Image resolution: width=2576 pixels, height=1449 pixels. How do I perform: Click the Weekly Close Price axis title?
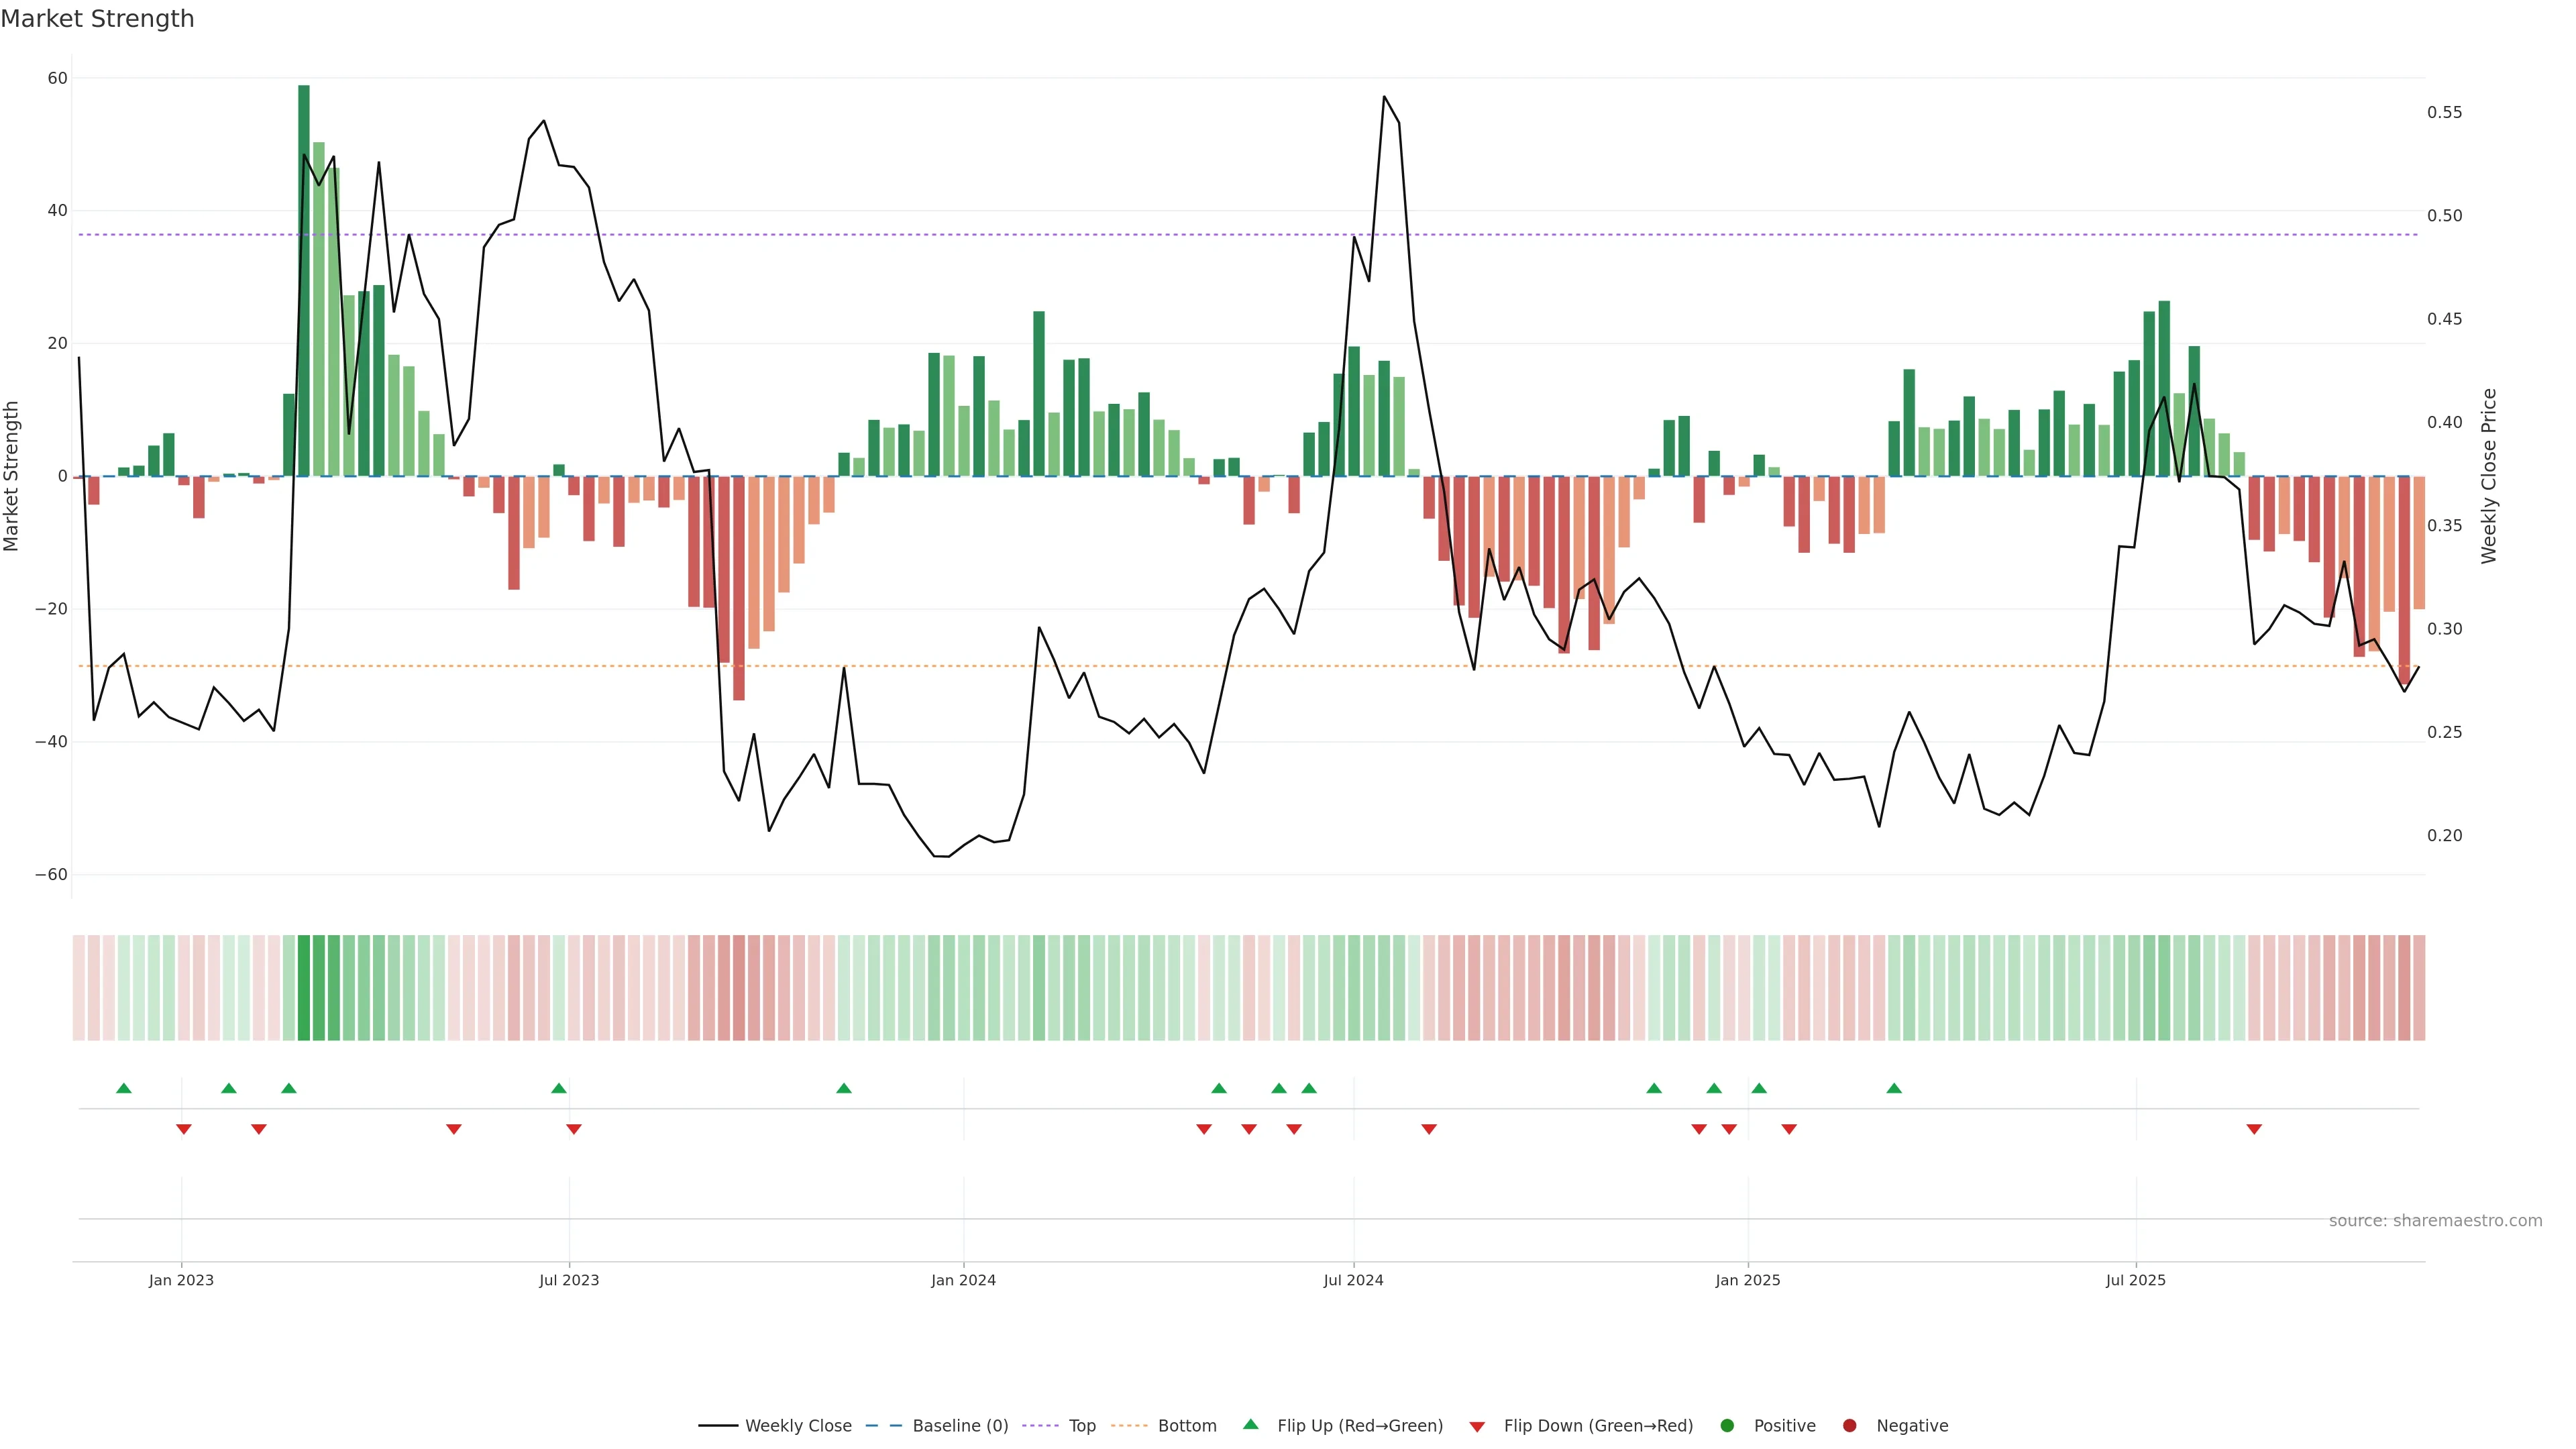pyautogui.click(x=2489, y=476)
